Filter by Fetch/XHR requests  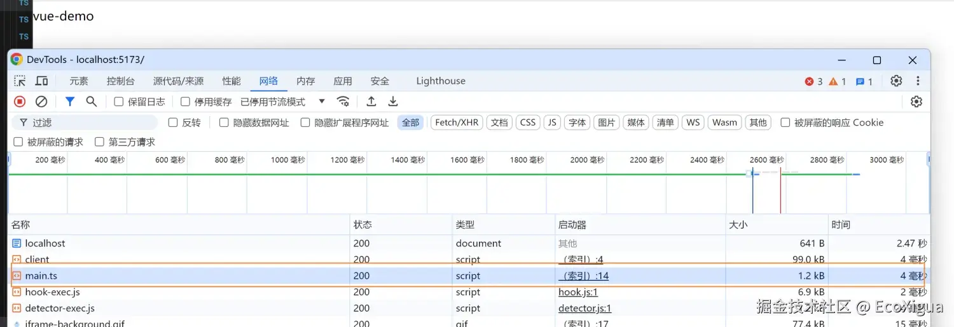(457, 123)
